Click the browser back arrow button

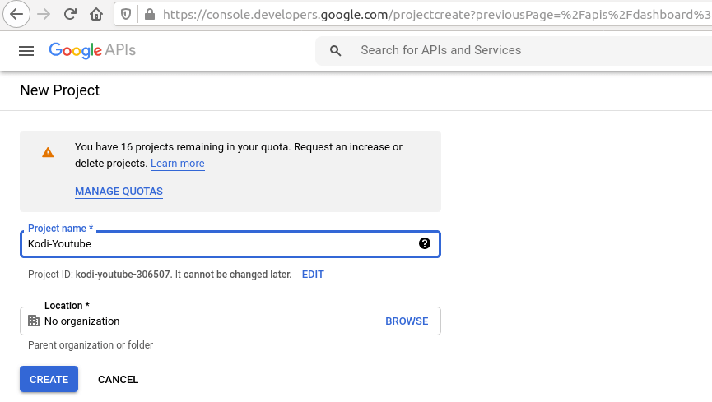pyautogui.click(x=16, y=14)
